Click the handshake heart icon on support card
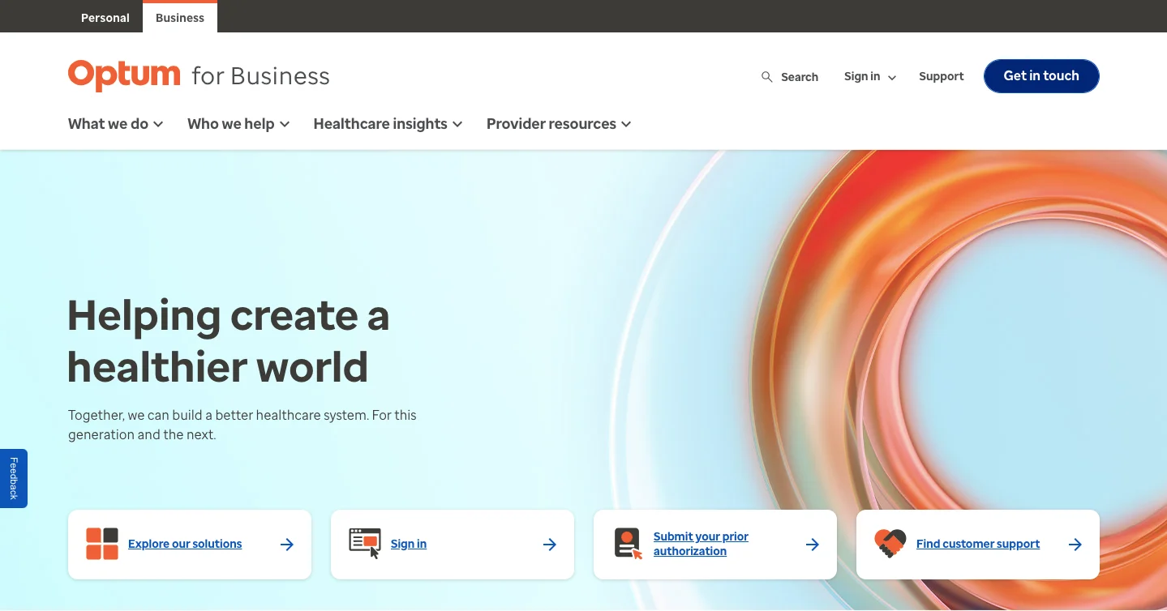Viewport: 1167px width, 611px height. point(890,544)
